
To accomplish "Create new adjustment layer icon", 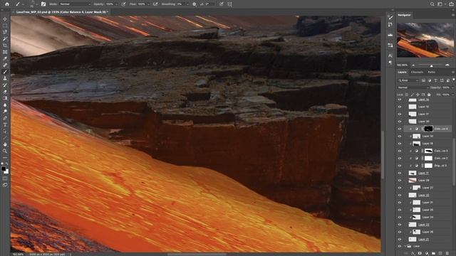I will 427,253.
